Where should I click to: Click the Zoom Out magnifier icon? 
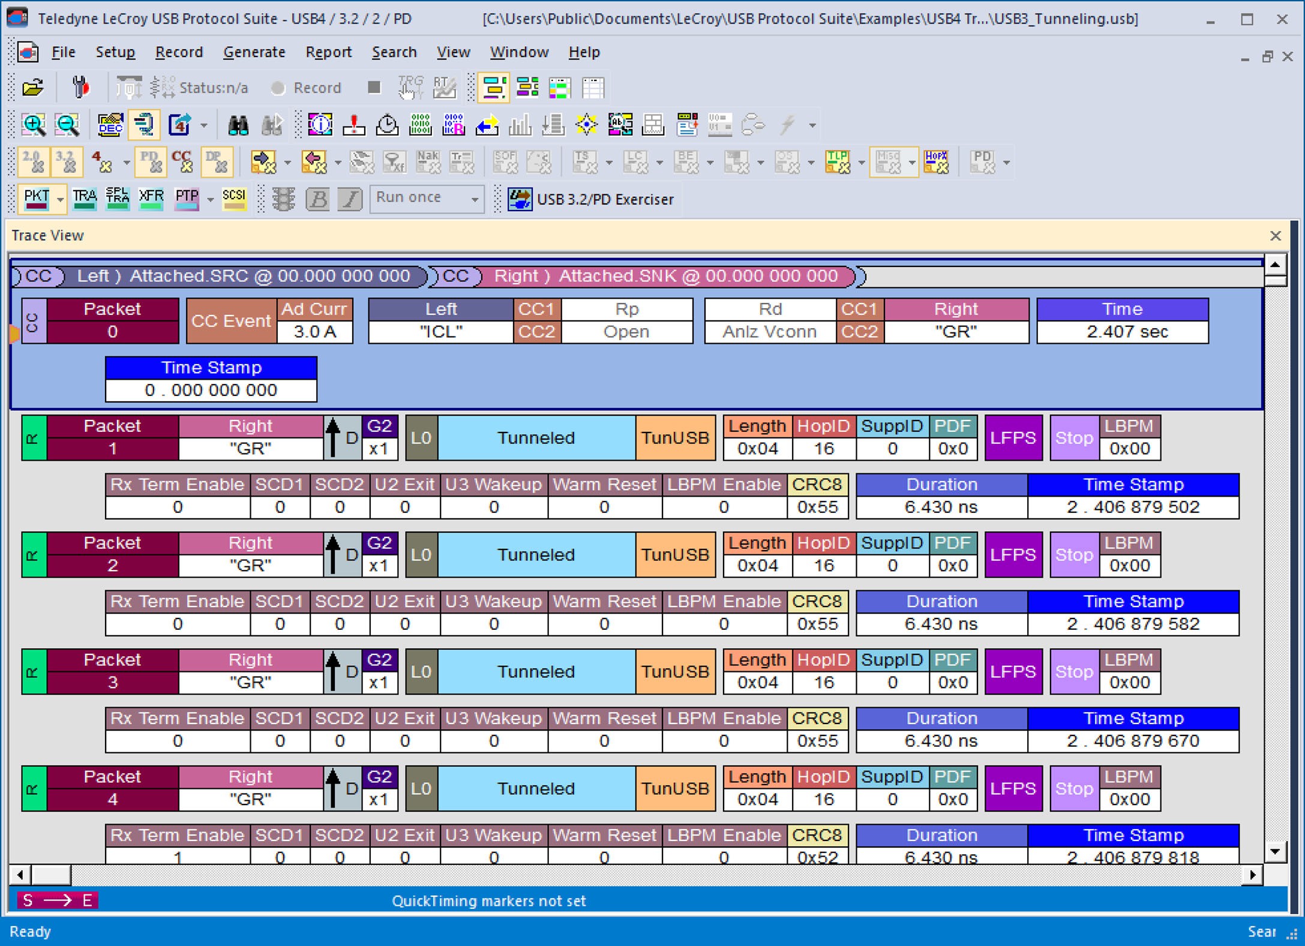(x=67, y=125)
